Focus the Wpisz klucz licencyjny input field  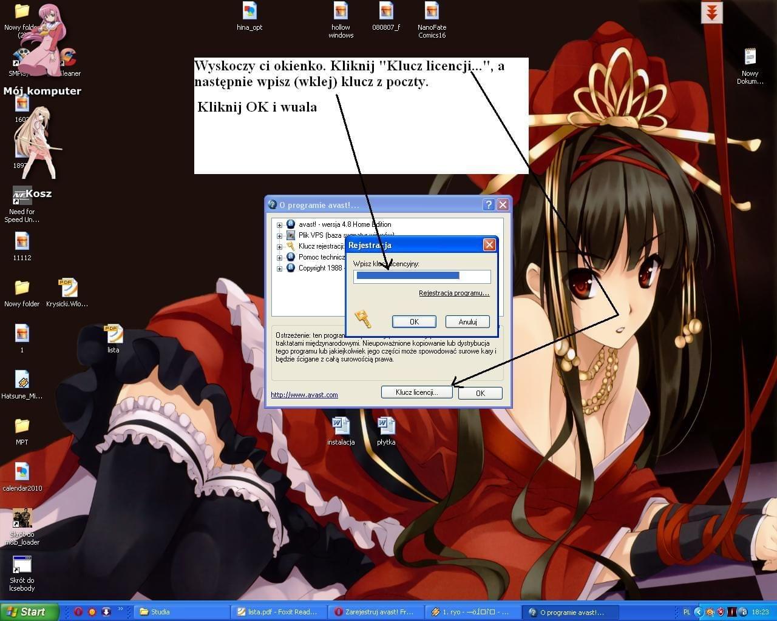tap(422, 276)
